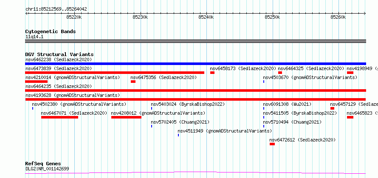Click the blue nsv5702405 tick mark
The width and height of the screenshot is (378, 178).
pos(152,127)
